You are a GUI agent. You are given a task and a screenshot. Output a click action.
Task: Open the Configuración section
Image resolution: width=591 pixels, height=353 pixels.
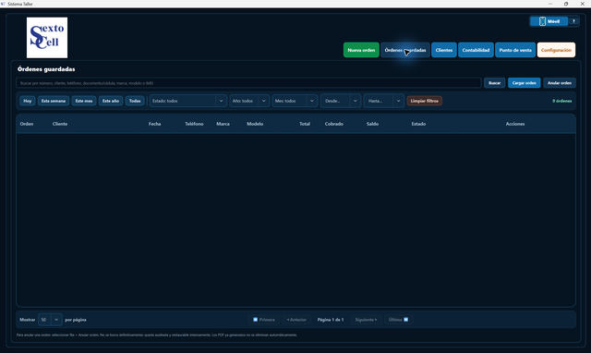pos(556,50)
